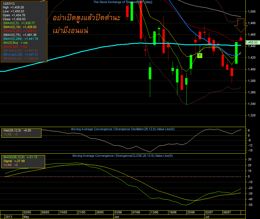
Task: Click the '1,500' price axis label
Action: [x=252, y=11]
